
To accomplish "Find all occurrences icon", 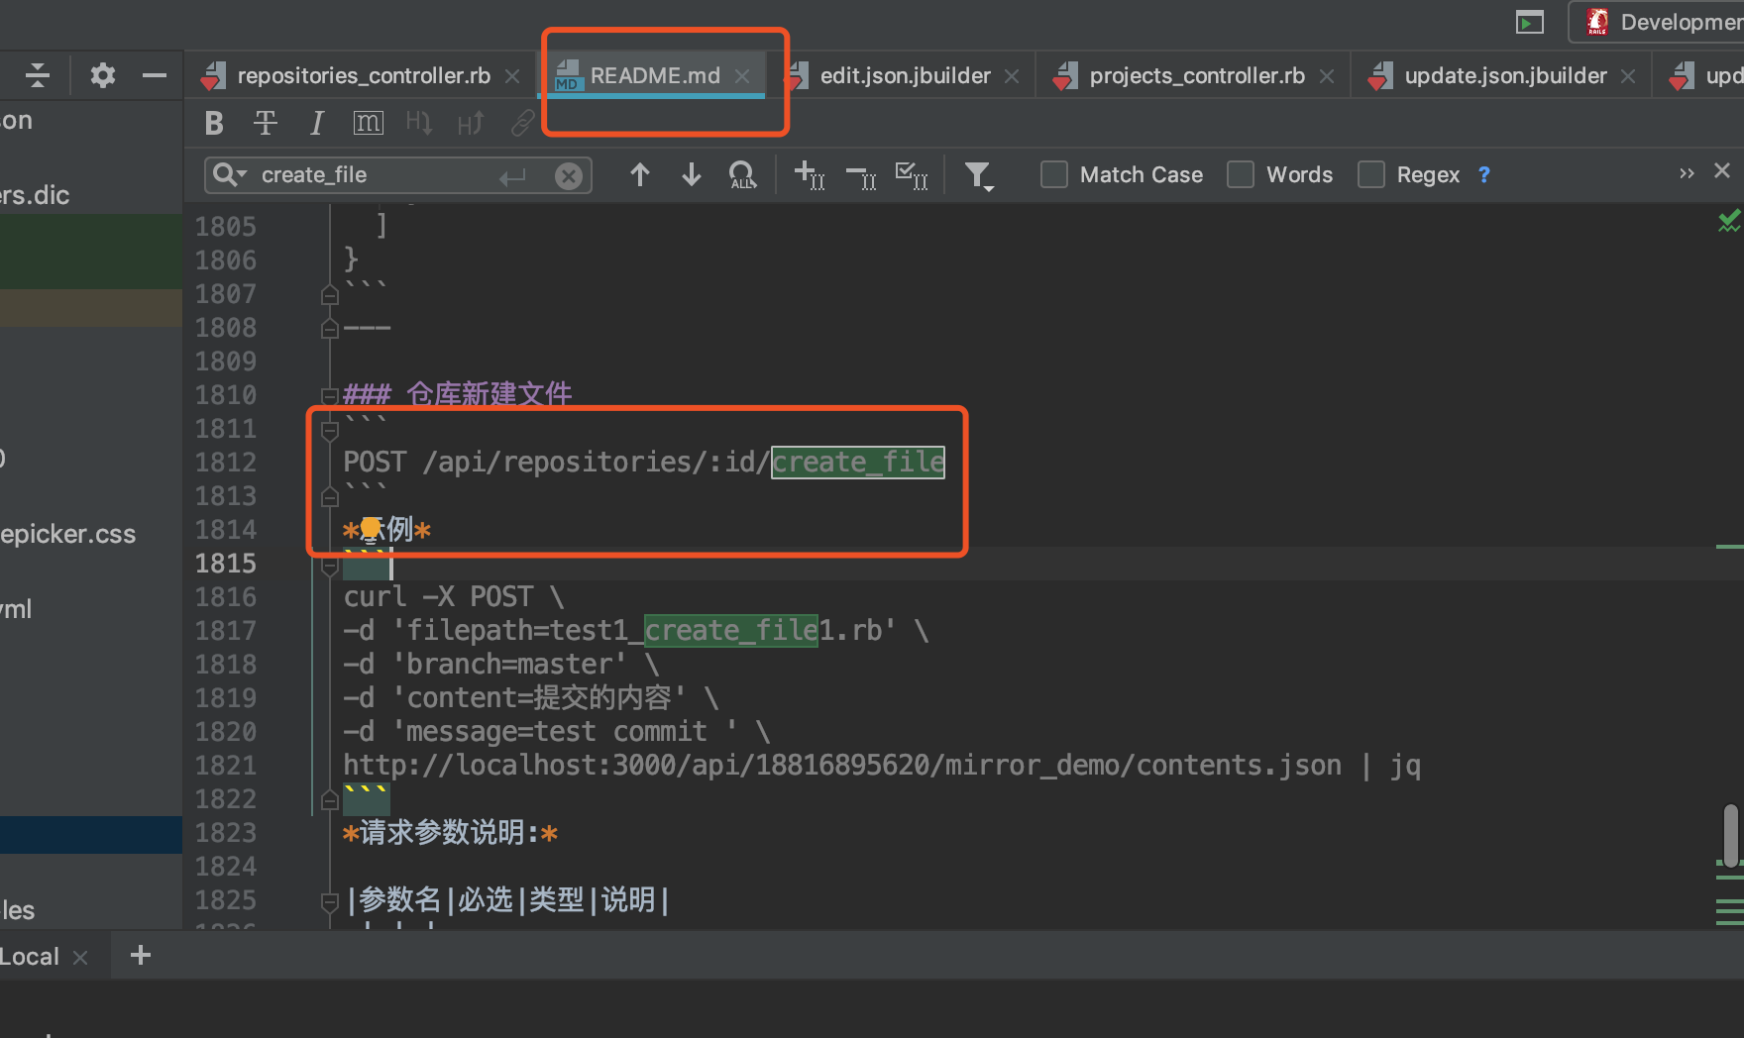I will coord(742,175).
